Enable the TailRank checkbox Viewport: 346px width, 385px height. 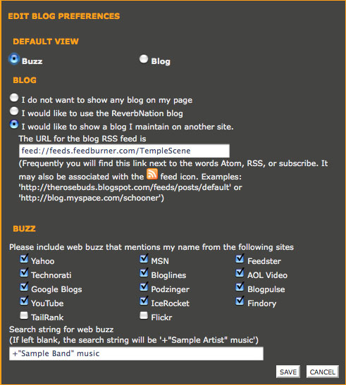click(x=24, y=315)
